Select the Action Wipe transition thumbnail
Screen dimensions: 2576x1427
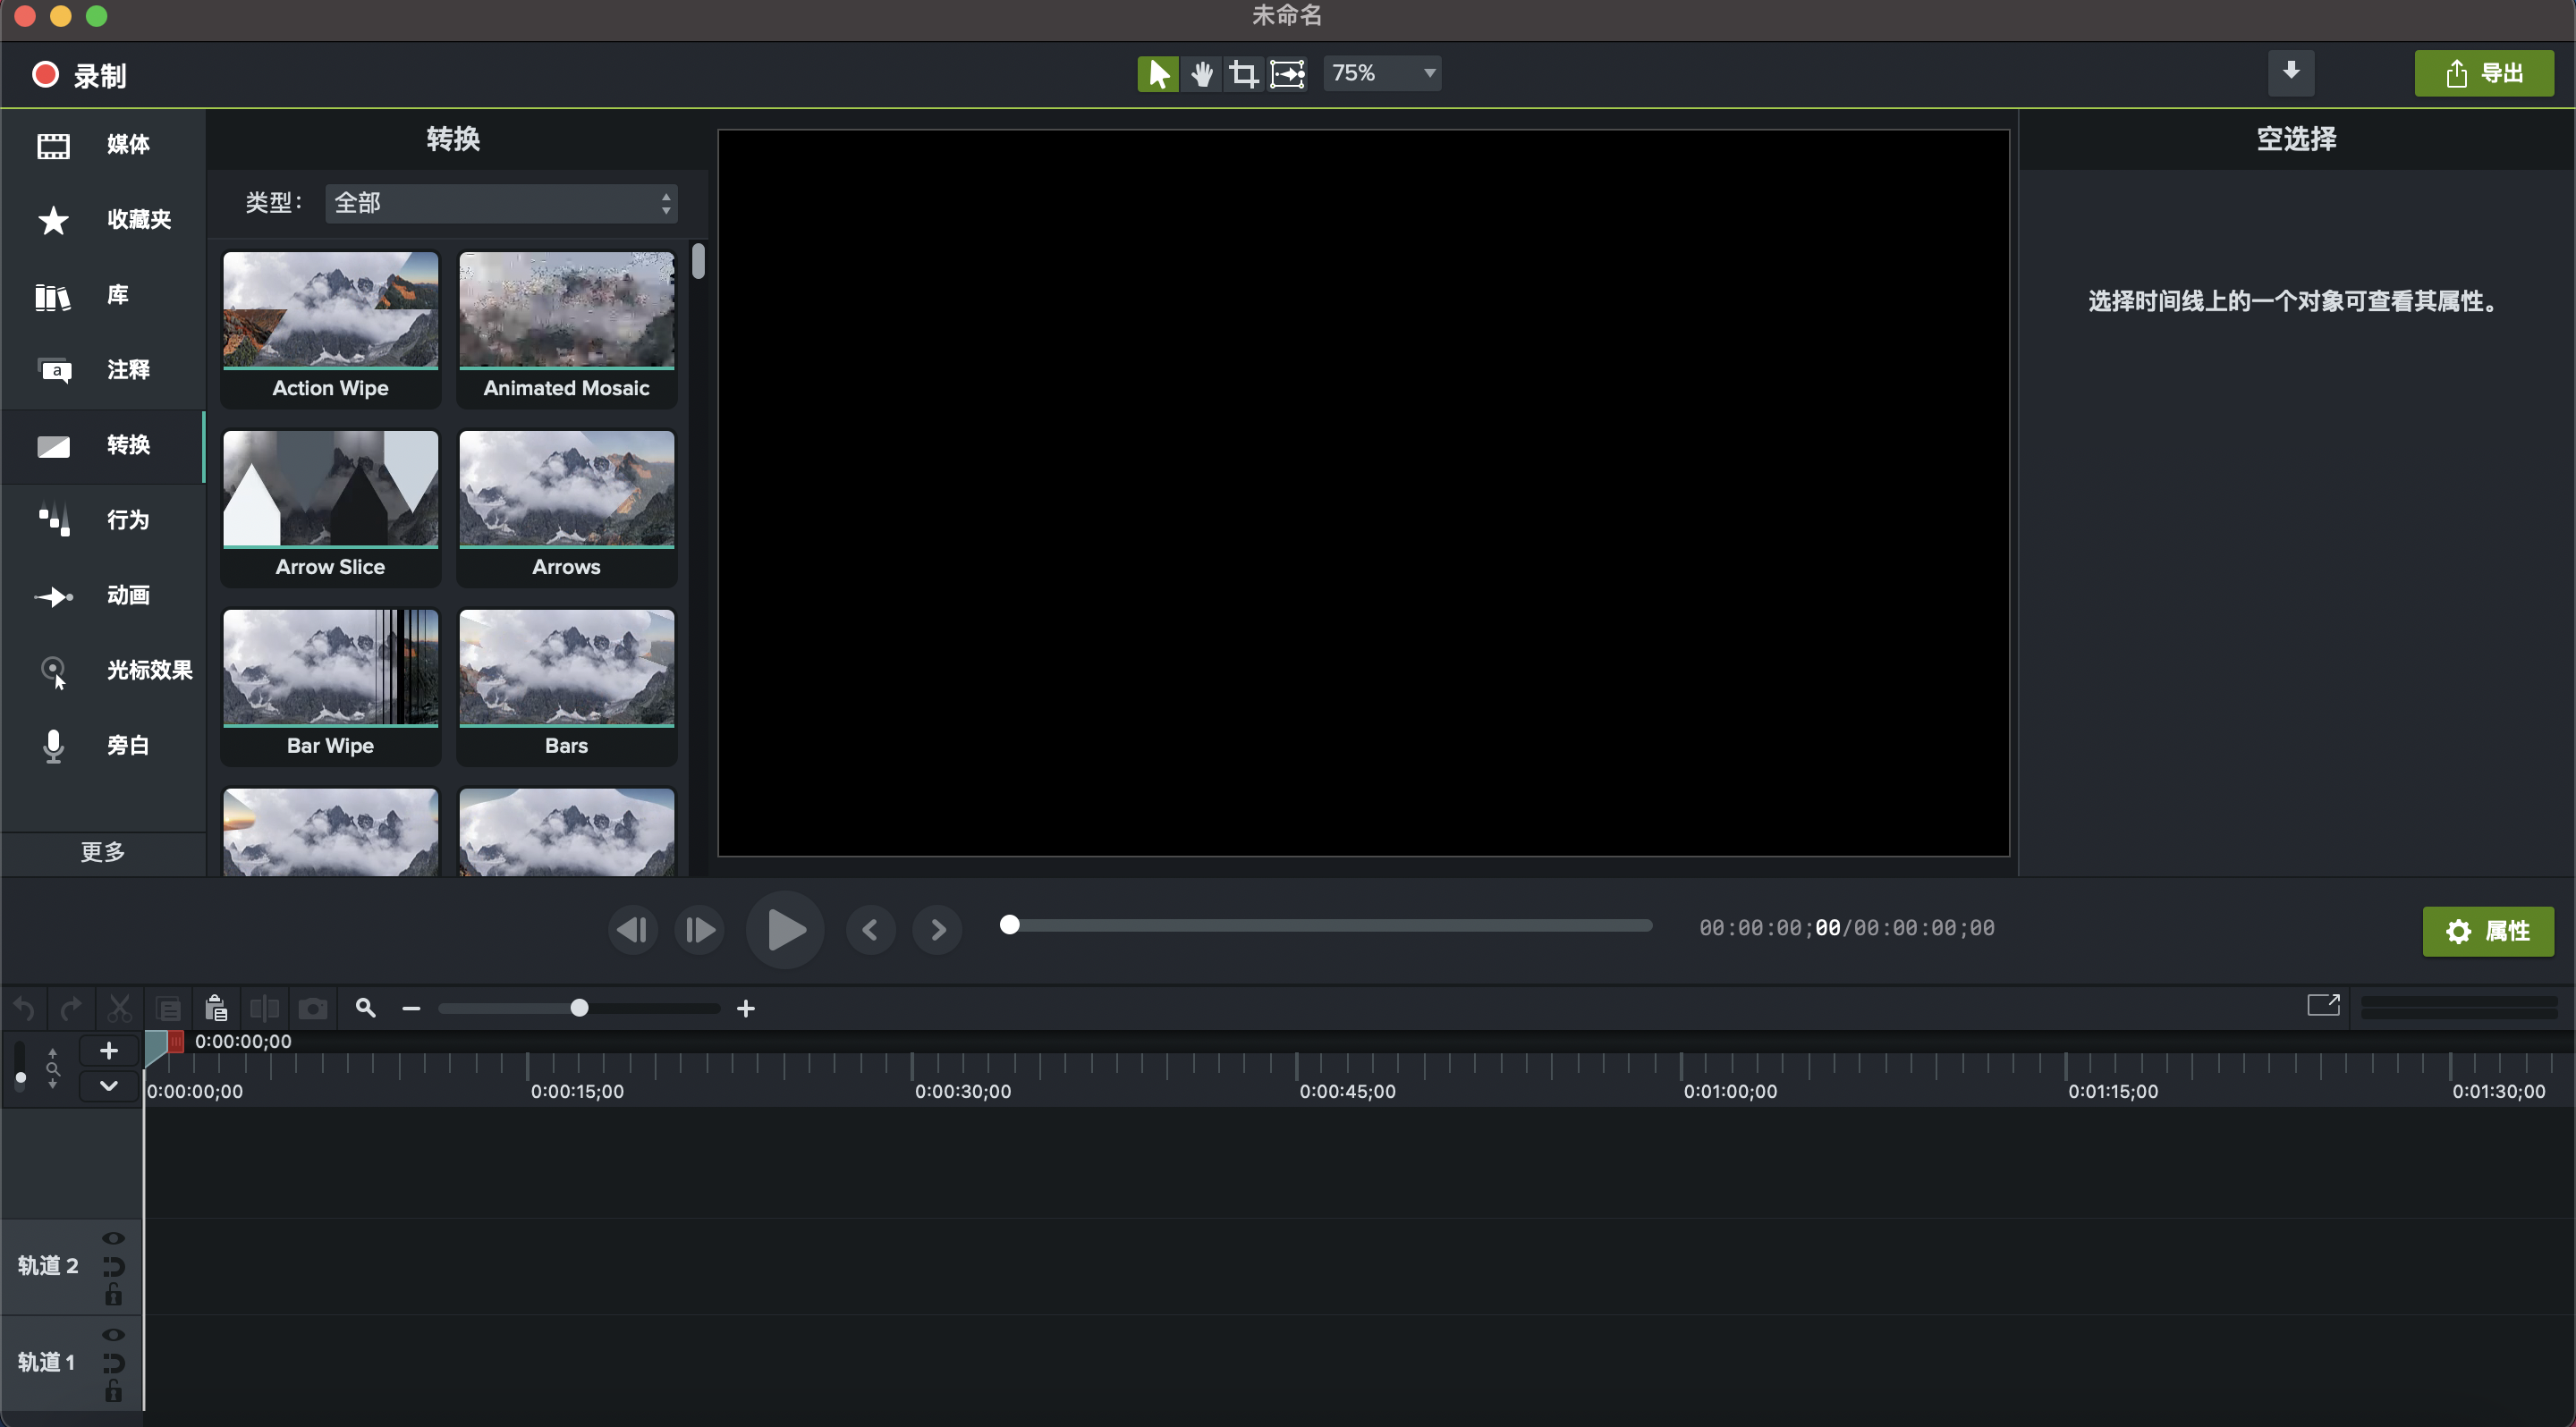click(330, 329)
